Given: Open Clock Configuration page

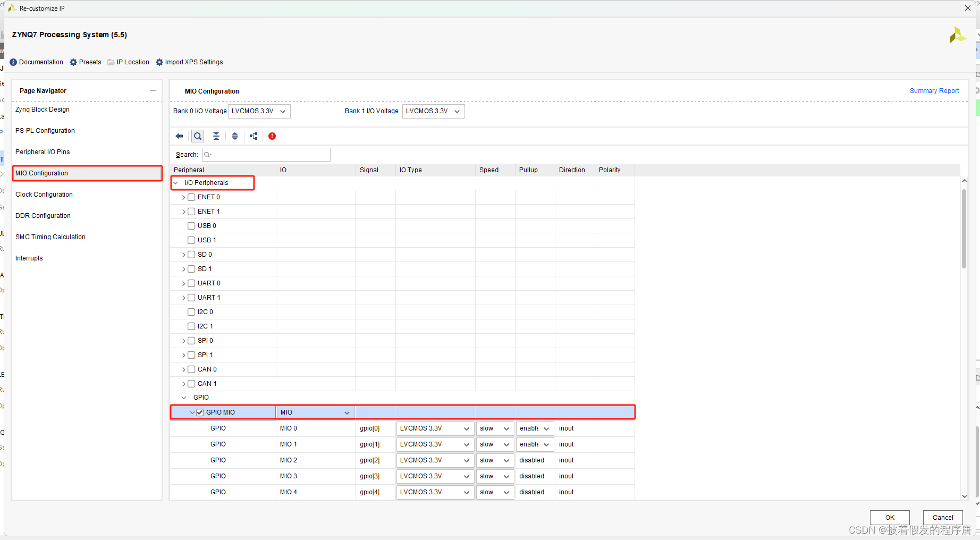Looking at the screenshot, I should [x=44, y=195].
